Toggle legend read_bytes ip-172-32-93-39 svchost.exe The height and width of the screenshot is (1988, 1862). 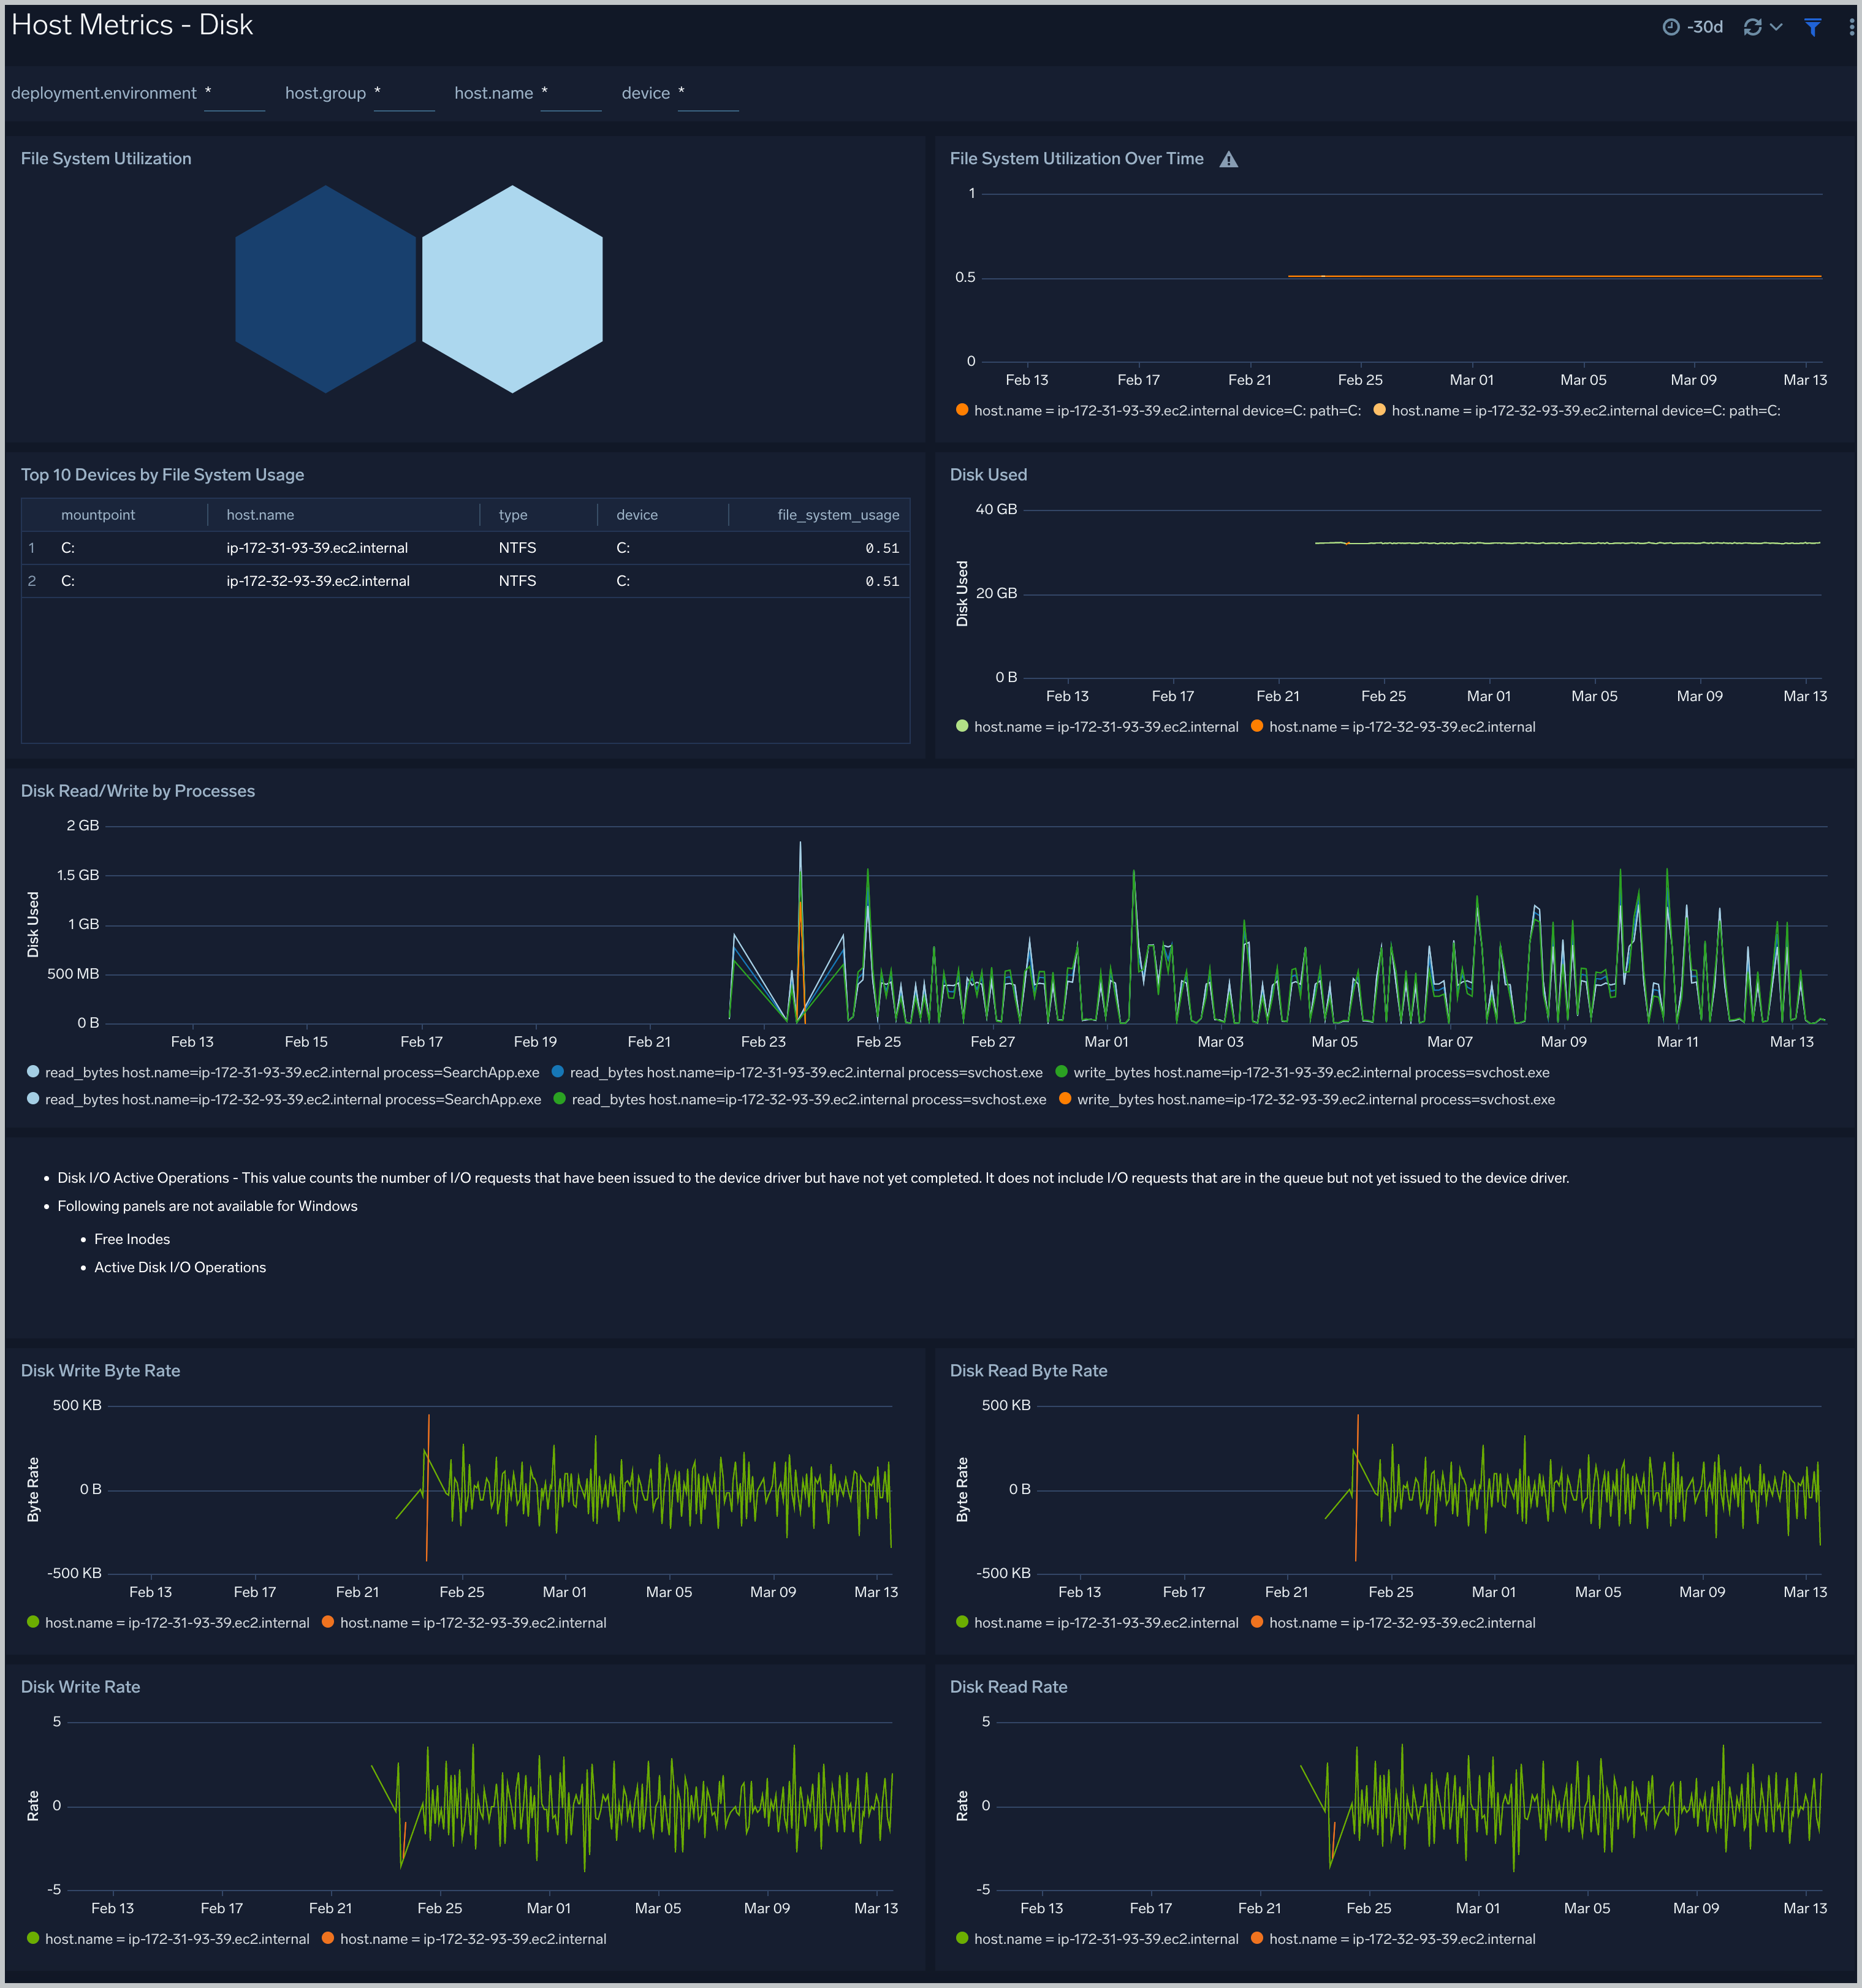coord(800,1100)
